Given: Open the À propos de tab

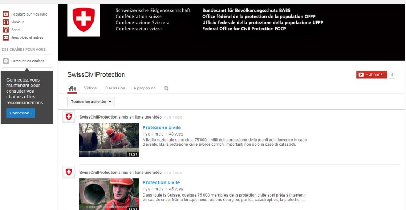Looking at the screenshot, I should [144, 88].
